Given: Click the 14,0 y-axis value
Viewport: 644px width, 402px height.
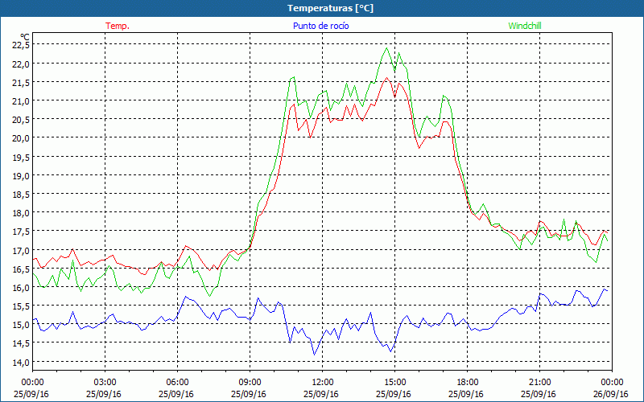Looking at the screenshot, I should (x=22, y=362).
